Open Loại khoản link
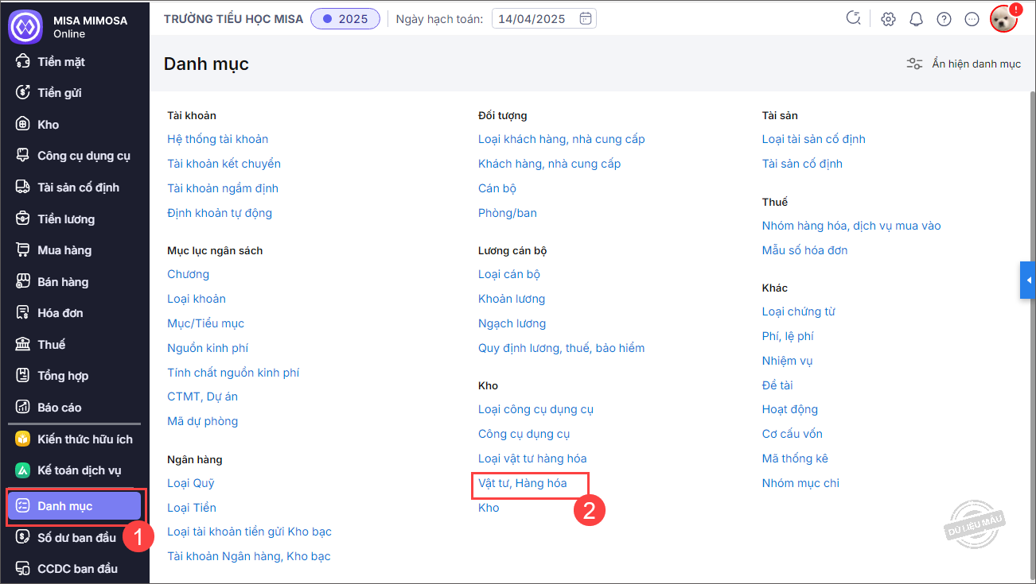 click(x=197, y=299)
